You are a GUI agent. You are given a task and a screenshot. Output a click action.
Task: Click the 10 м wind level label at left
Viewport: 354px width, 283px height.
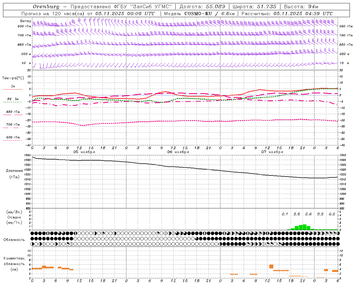(27, 63)
